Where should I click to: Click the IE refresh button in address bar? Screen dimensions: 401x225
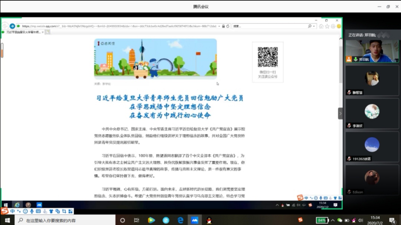(x=228, y=26)
